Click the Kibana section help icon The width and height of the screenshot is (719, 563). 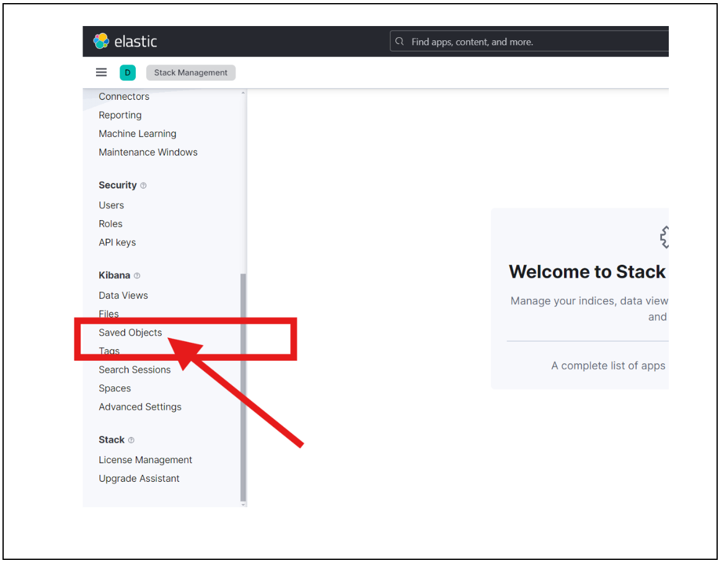tap(137, 275)
